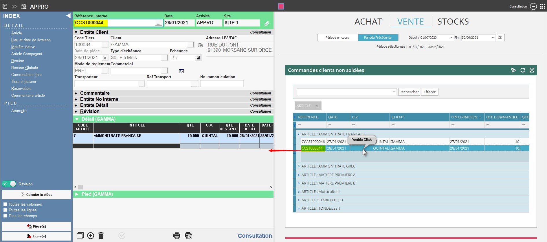Maximize the Commandes clients non soldées panel
The height and width of the screenshot is (242, 547).
[x=532, y=70]
